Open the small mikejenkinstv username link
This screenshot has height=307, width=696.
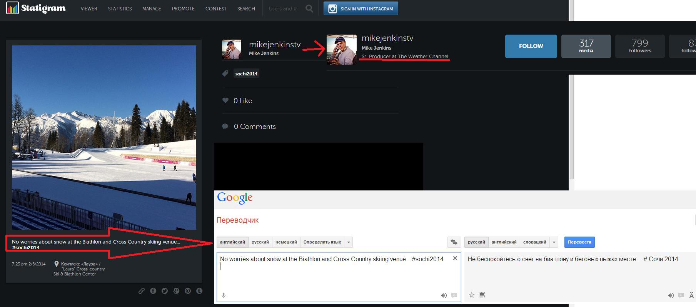tap(275, 45)
